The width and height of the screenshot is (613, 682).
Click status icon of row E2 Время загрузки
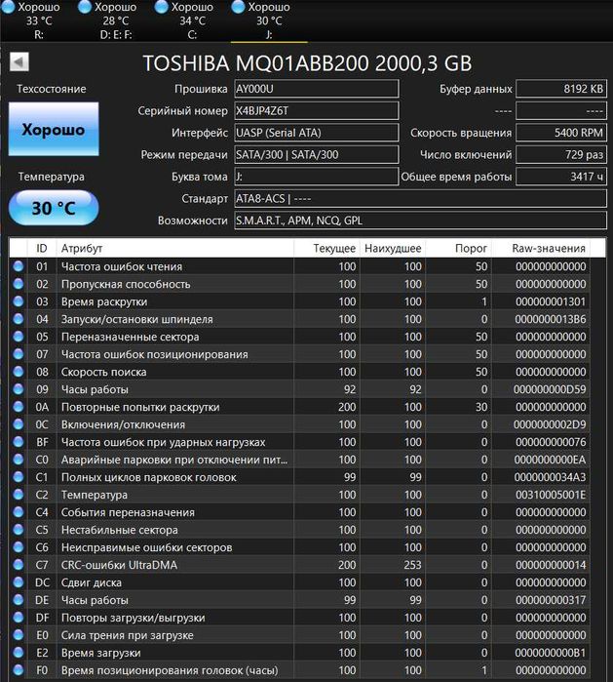[x=19, y=652]
